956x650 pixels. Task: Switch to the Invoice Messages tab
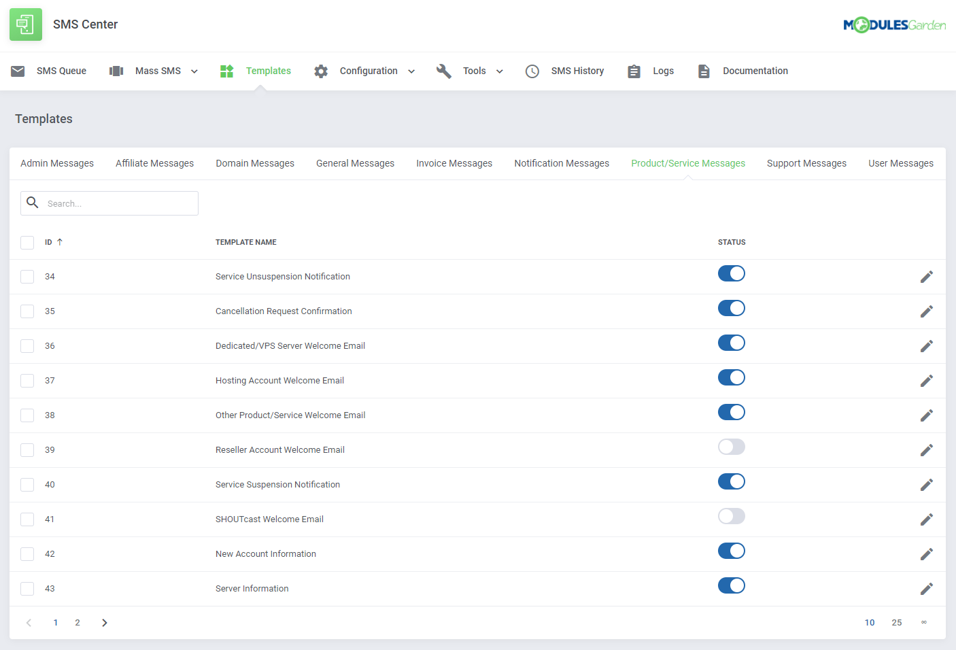454,163
